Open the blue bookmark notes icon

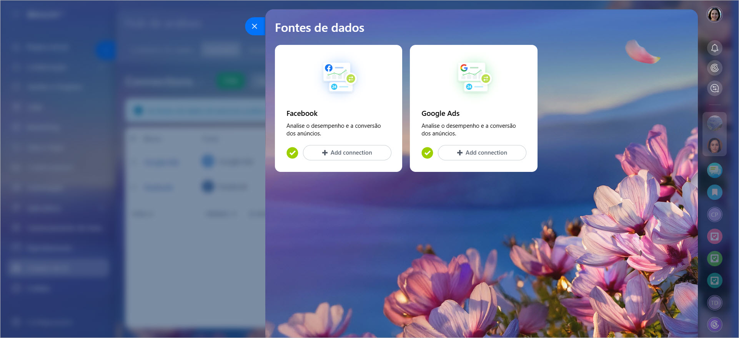(714, 192)
